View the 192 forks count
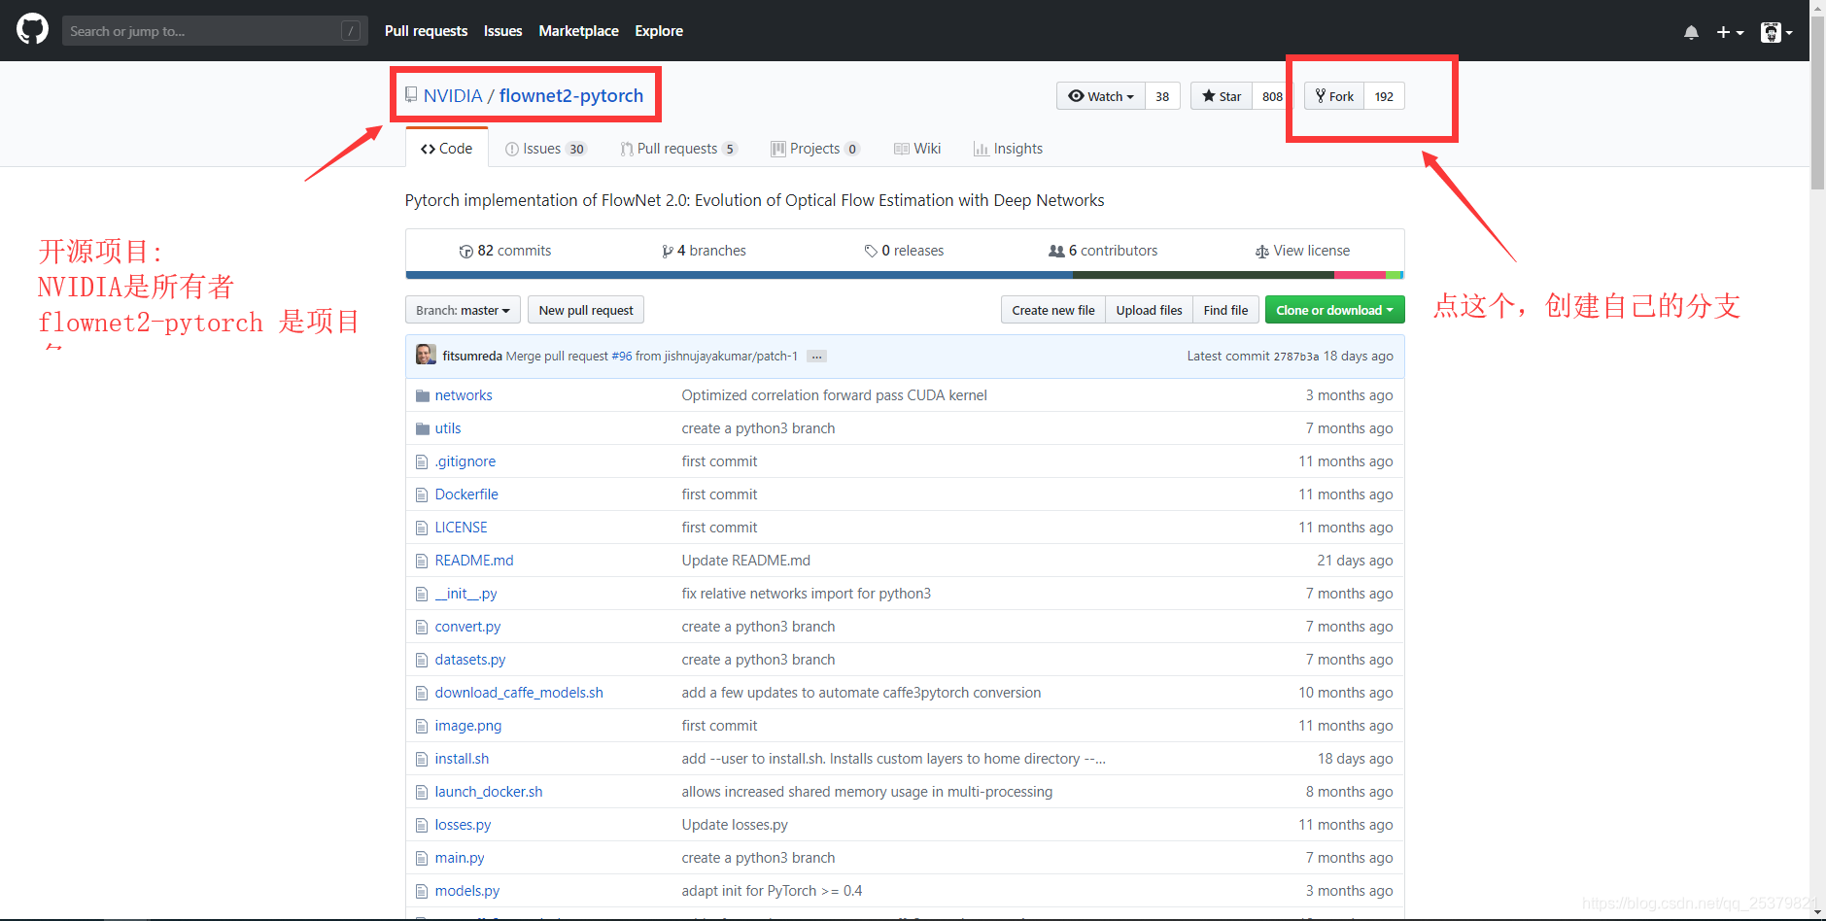The image size is (1826, 921). (x=1384, y=96)
